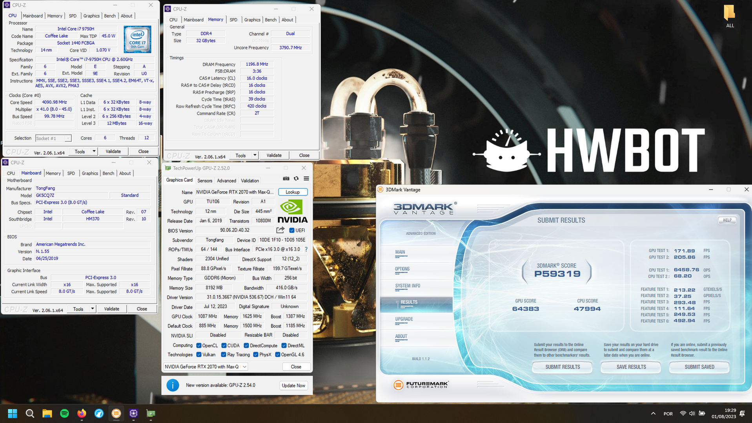Open File Explorer from taskbar

(47, 413)
